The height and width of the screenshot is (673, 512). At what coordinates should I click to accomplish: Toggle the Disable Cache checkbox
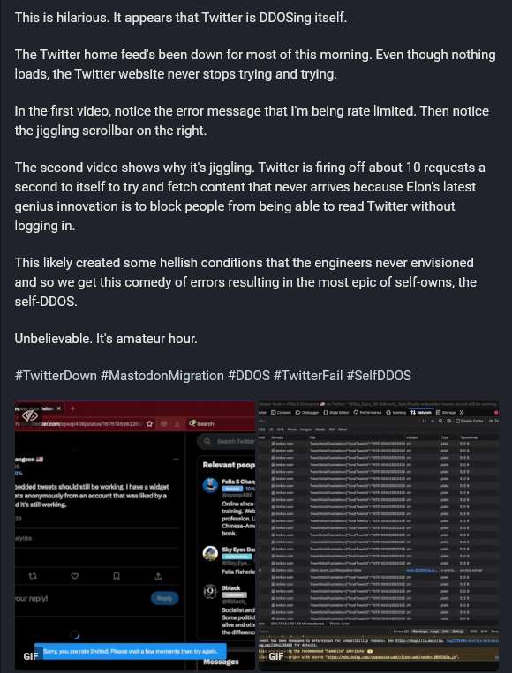pos(458,421)
